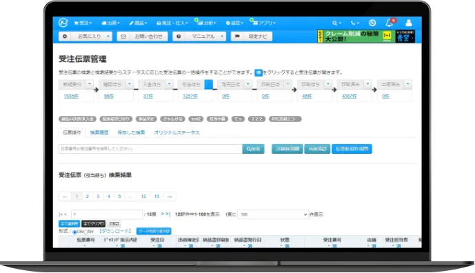Go to page 12 in pagination
475x273 pixels.
point(143,196)
